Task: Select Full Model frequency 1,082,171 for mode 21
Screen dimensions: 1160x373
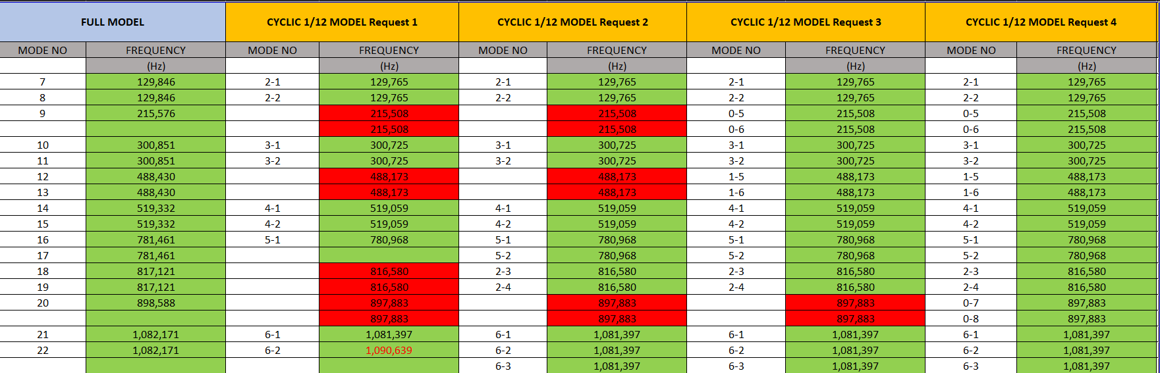Action: [x=155, y=334]
